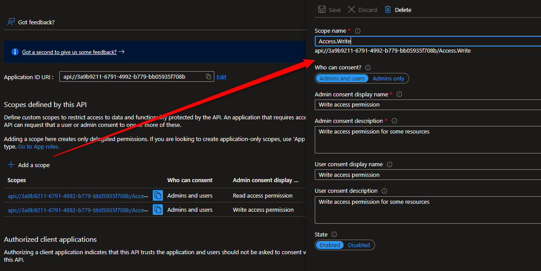Select Admins and users consent option
The image size is (541, 271).
pos(342,78)
